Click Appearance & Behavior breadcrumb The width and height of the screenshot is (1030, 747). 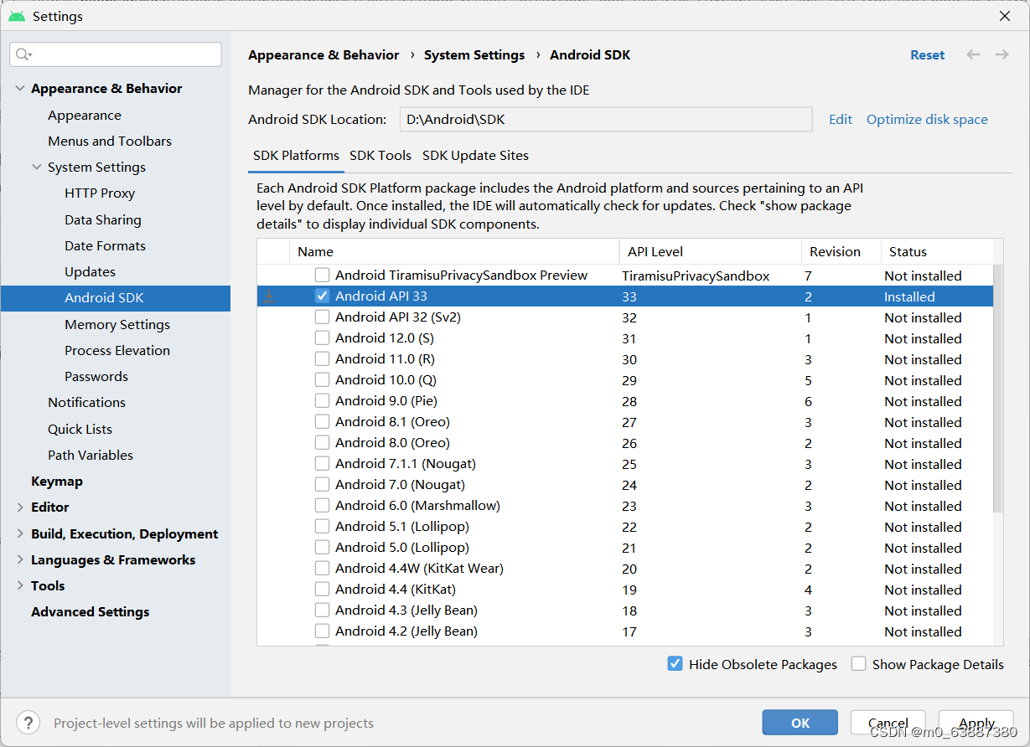coord(323,55)
